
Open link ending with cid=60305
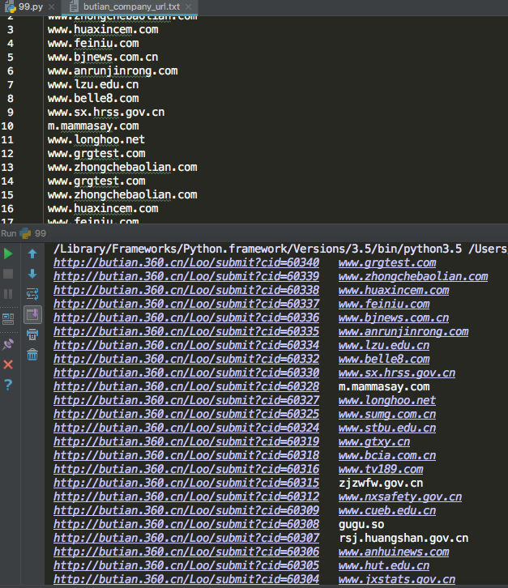[186, 565]
